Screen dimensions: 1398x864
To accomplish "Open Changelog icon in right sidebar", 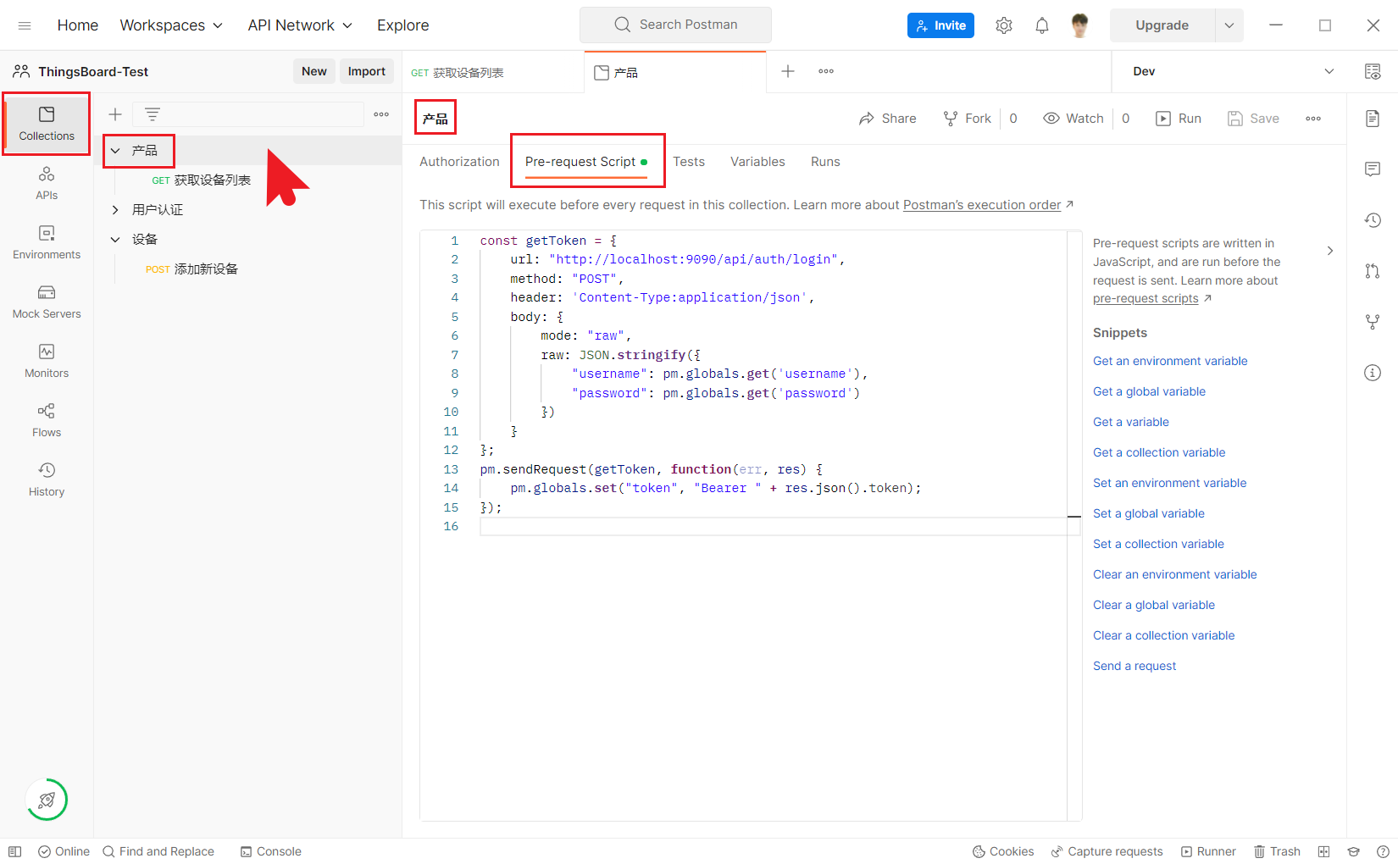I will click(1373, 220).
